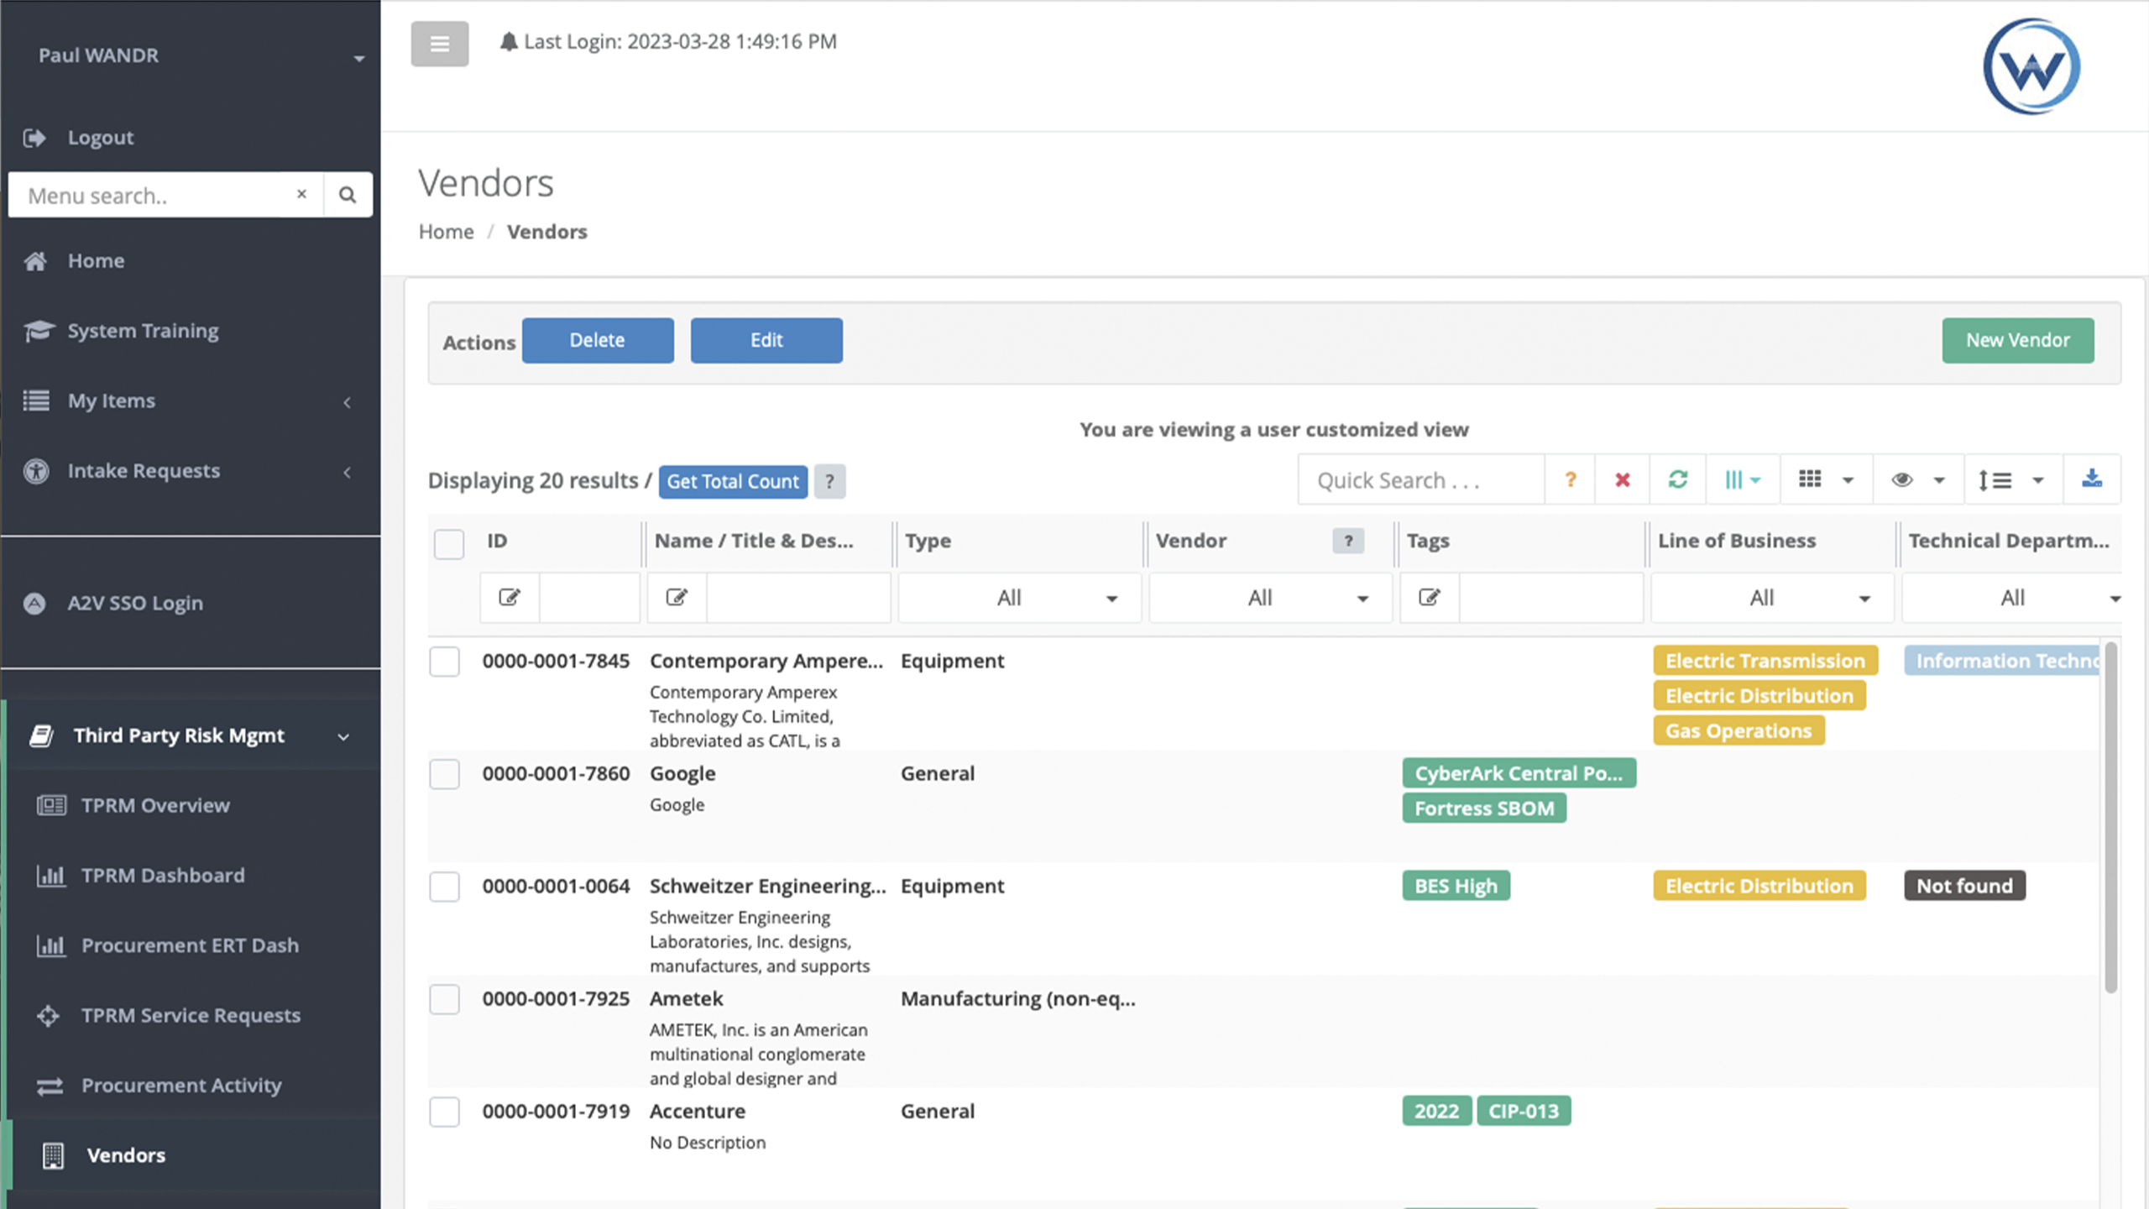The width and height of the screenshot is (2149, 1209).
Task: Clear quick search with red X
Action: pos(1622,479)
